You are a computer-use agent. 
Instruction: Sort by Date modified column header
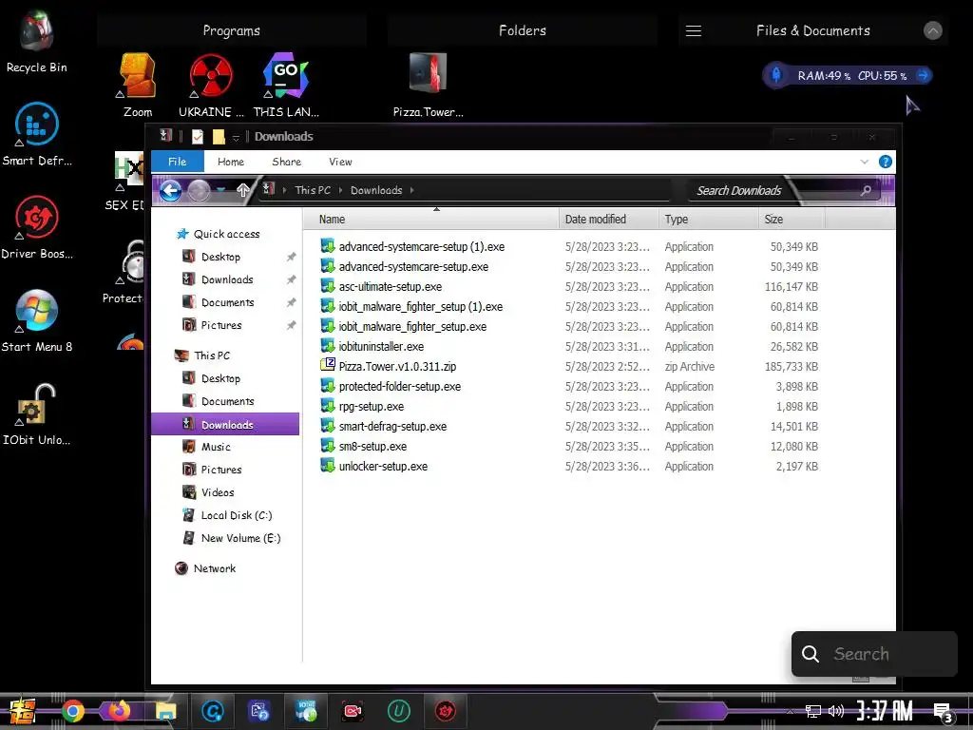(x=609, y=220)
